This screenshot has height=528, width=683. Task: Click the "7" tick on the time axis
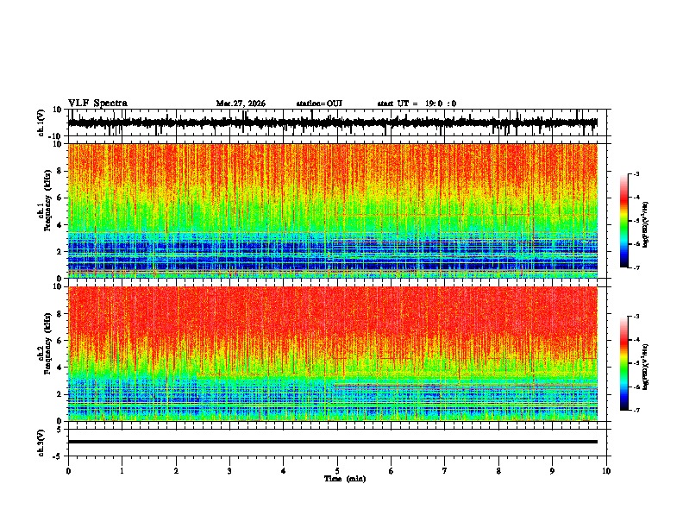click(445, 471)
